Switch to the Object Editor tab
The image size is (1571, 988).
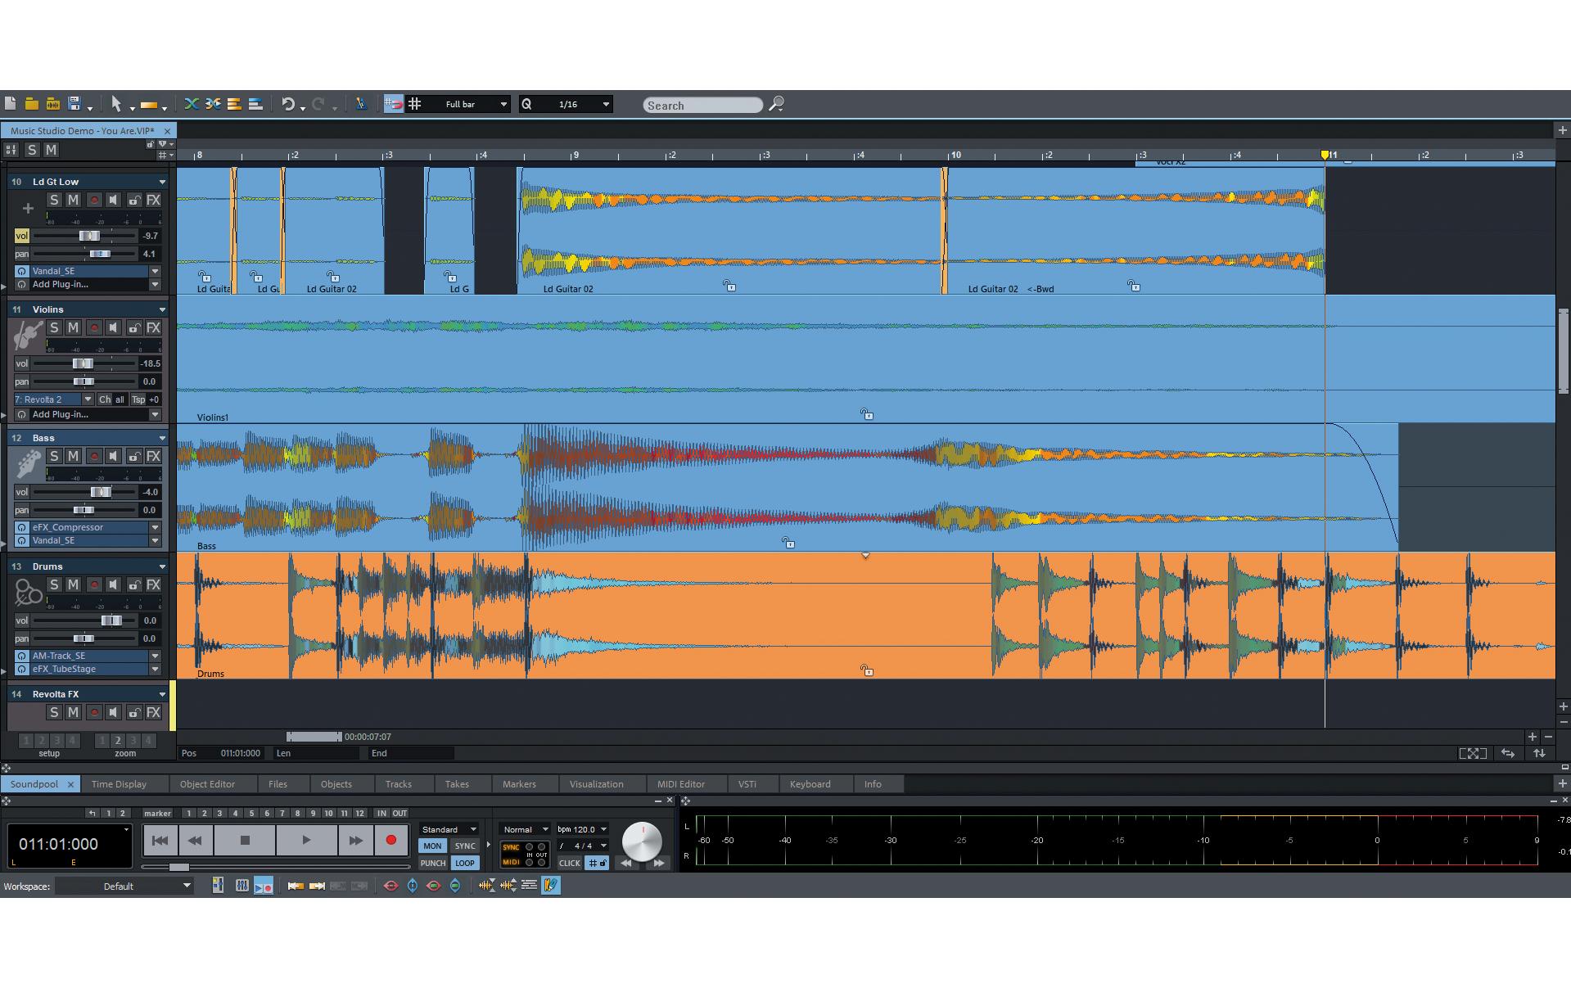point(207,784)
